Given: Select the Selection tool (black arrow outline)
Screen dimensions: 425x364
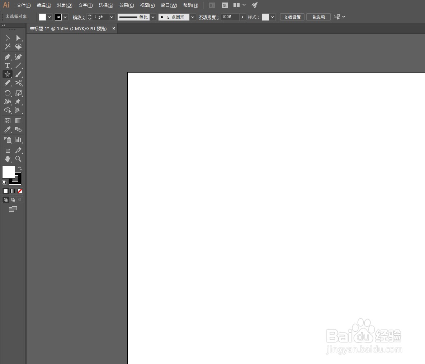Looking at the screenshot, I should coord(7,38).
